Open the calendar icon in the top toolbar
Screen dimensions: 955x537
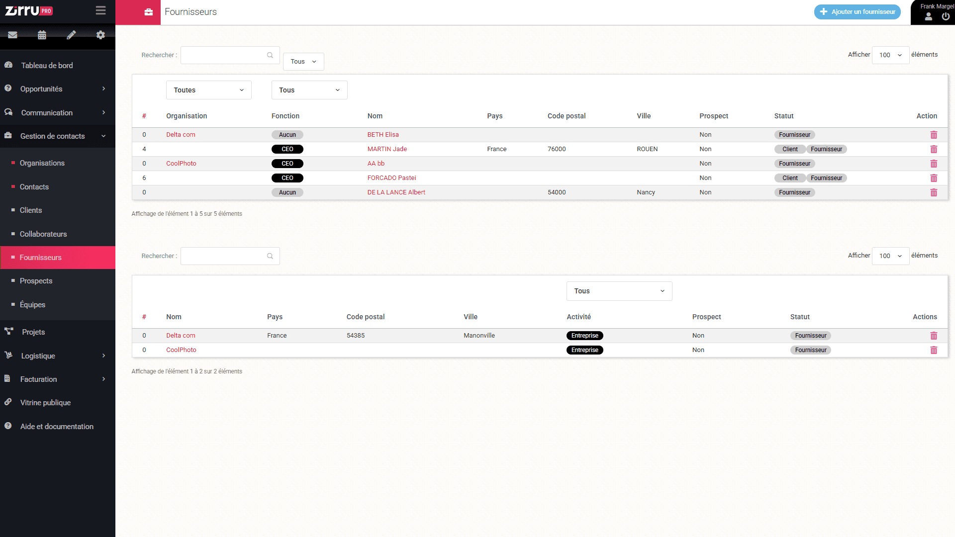pos(42,35)
